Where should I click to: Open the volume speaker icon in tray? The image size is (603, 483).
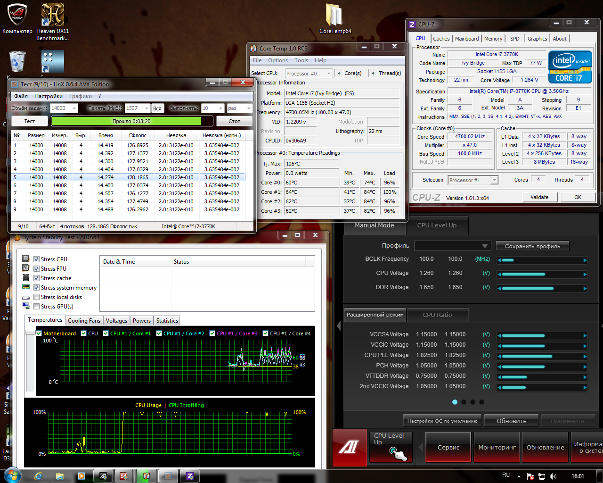pyautogui.click(x=553, y=476)
